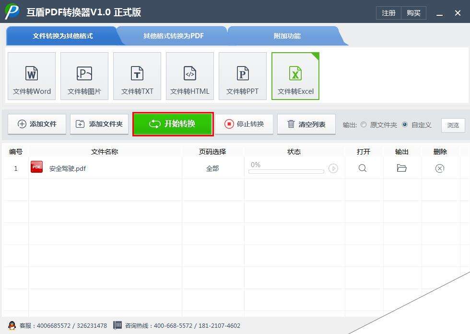Click the 客服 QQ numbers text

[x=63, y=326]
